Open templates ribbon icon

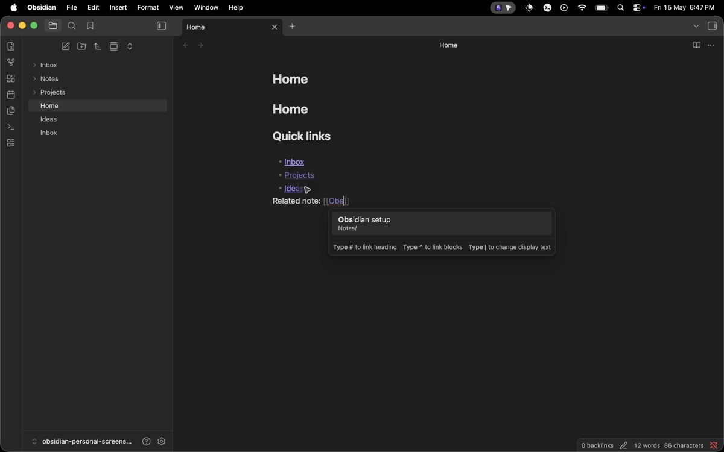pyautogui.click(x=11, y=111)
